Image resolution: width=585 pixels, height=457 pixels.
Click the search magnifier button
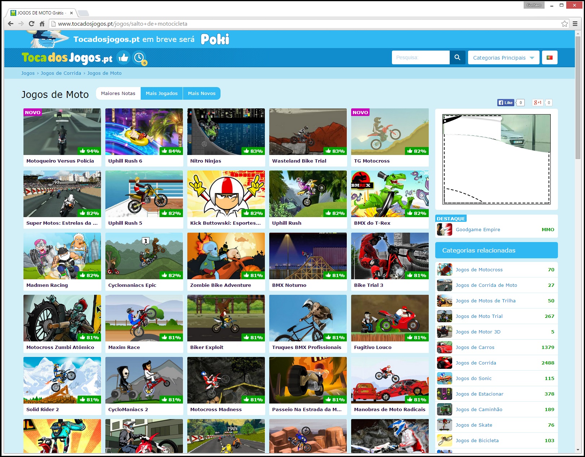click(457, 57)
